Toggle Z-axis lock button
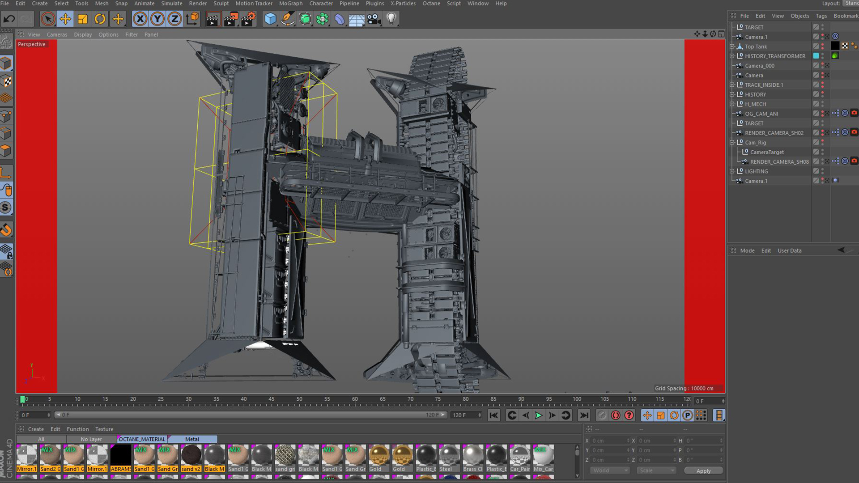The image size is (859, 483). (x=174, y=19)
